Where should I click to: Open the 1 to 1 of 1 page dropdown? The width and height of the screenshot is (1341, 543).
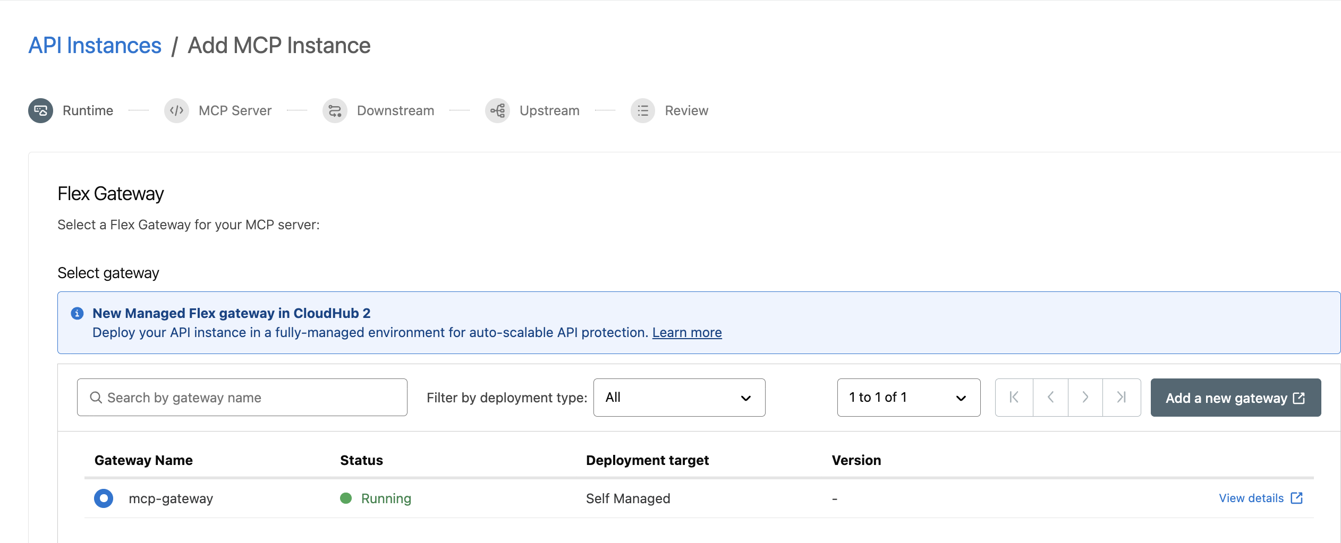[909, 398]
